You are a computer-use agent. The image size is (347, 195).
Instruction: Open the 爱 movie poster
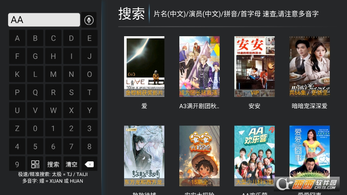(x=144, y=67)
